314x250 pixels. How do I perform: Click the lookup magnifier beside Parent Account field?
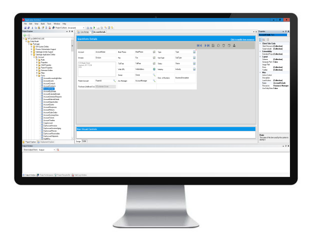(x=114, y=81)
